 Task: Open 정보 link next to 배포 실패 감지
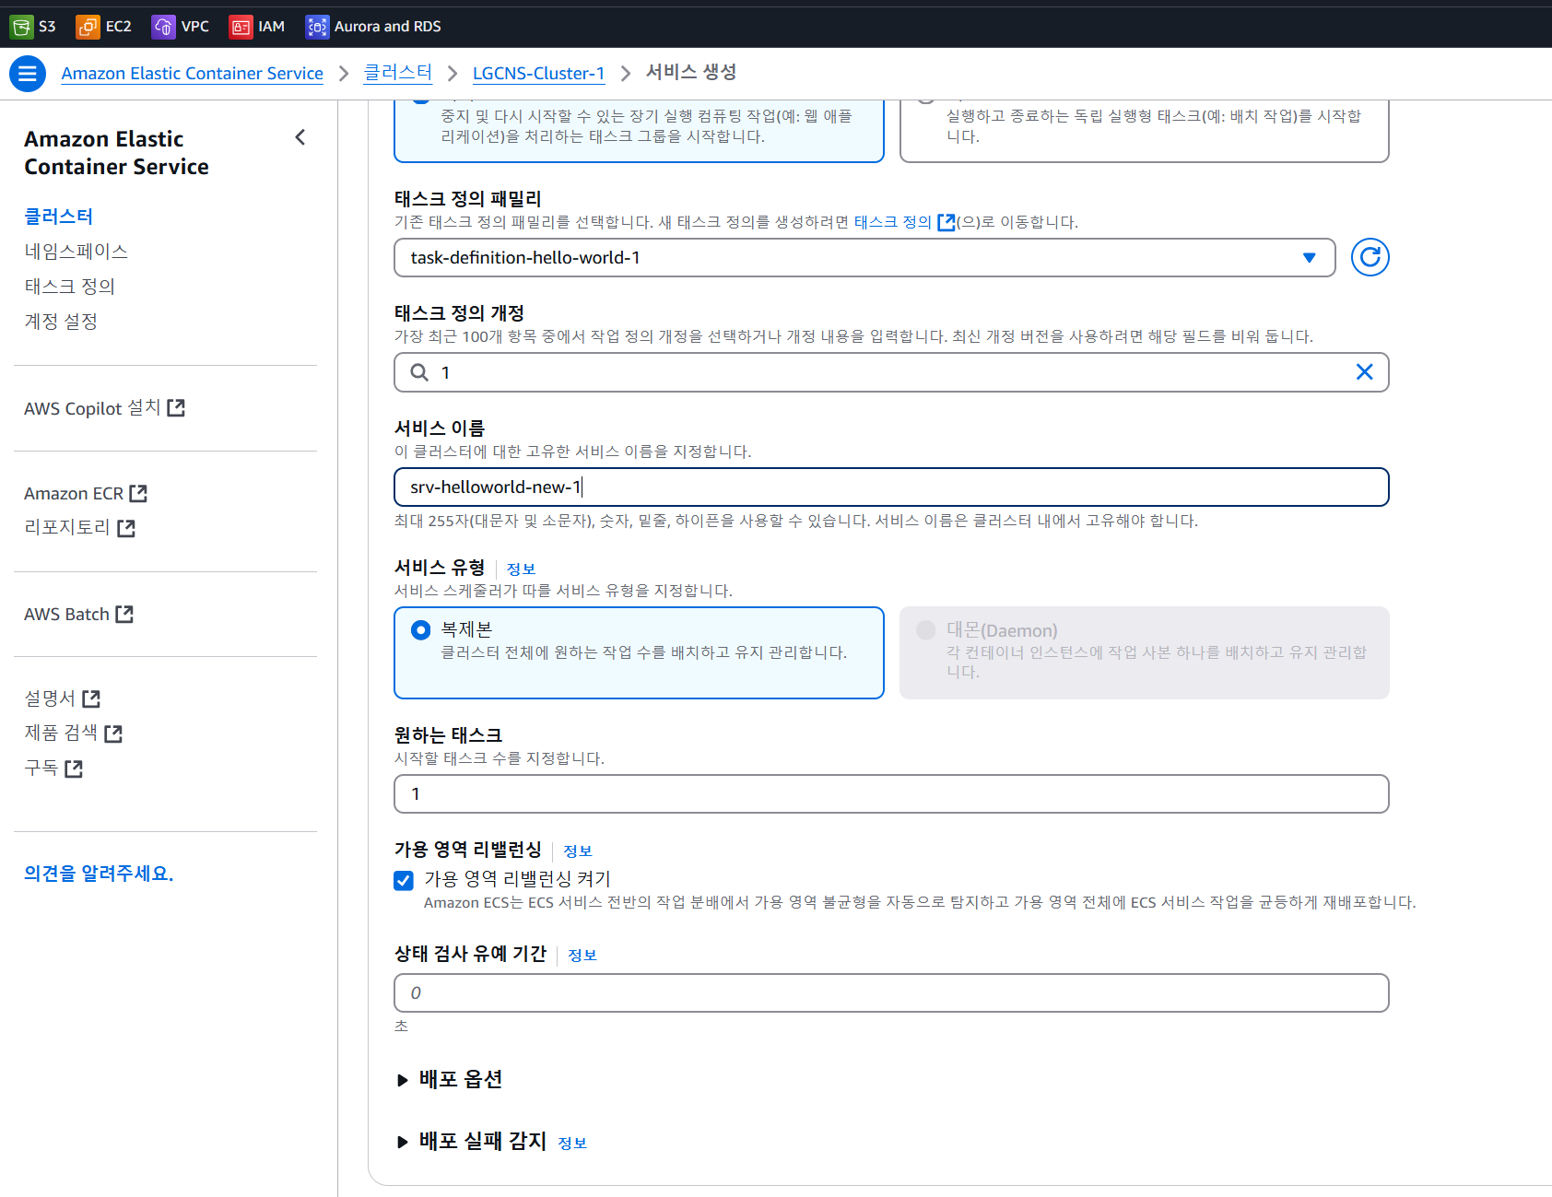[572, 1143]
